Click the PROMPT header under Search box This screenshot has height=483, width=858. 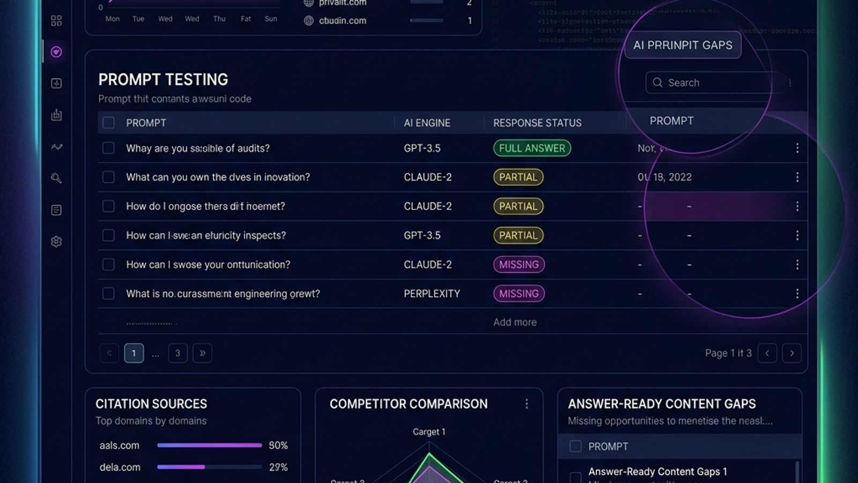click(671, 121)
